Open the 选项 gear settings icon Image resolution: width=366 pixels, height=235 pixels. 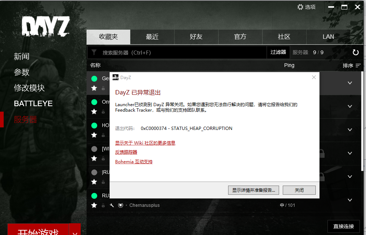click(300, 7)
